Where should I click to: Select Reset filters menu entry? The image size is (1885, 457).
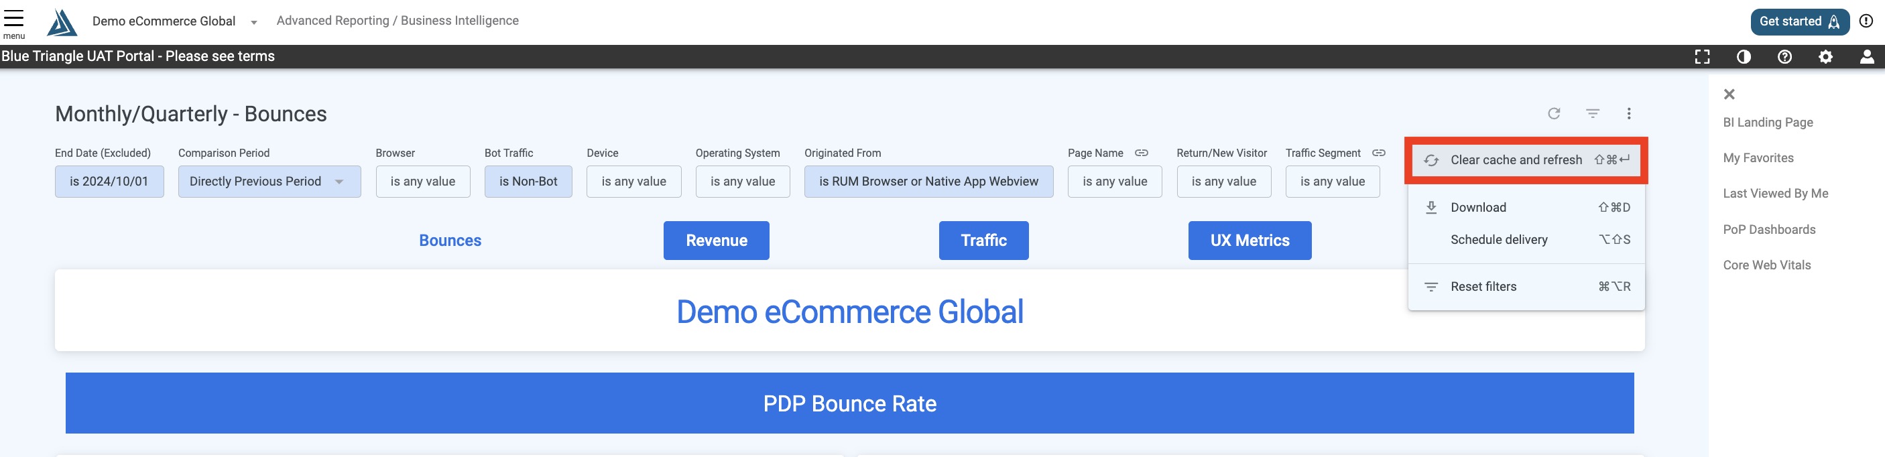pyautogui.click(x=1526, y=287)
